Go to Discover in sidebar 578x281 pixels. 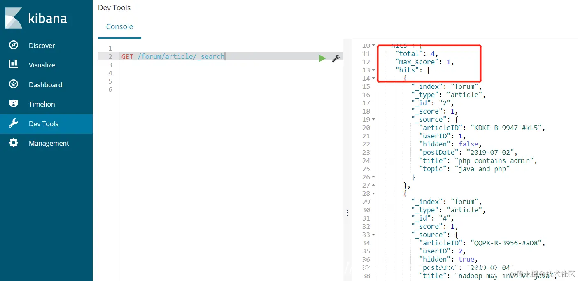point(42,46)
